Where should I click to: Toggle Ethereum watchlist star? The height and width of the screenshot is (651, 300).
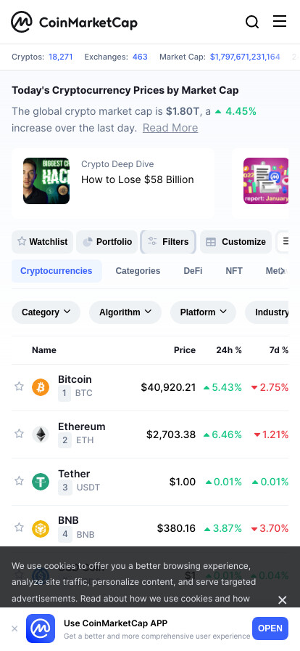[x=19, y=434]
